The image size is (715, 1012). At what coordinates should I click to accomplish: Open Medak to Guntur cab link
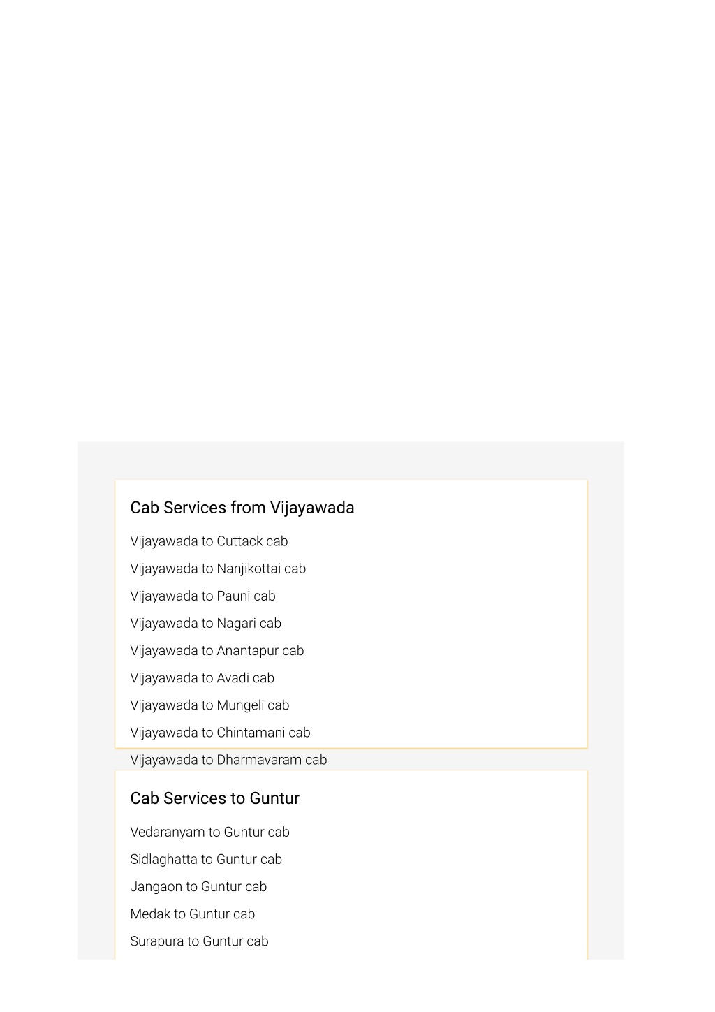coord(192,914)
